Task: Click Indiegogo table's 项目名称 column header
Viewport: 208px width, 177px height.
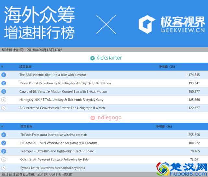Action: click(26, 127)
